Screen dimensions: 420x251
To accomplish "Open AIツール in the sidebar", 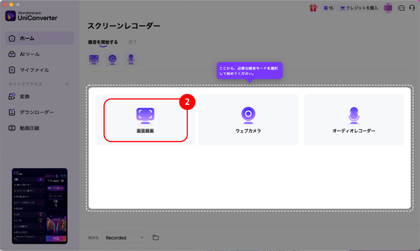I will [39, 55].
